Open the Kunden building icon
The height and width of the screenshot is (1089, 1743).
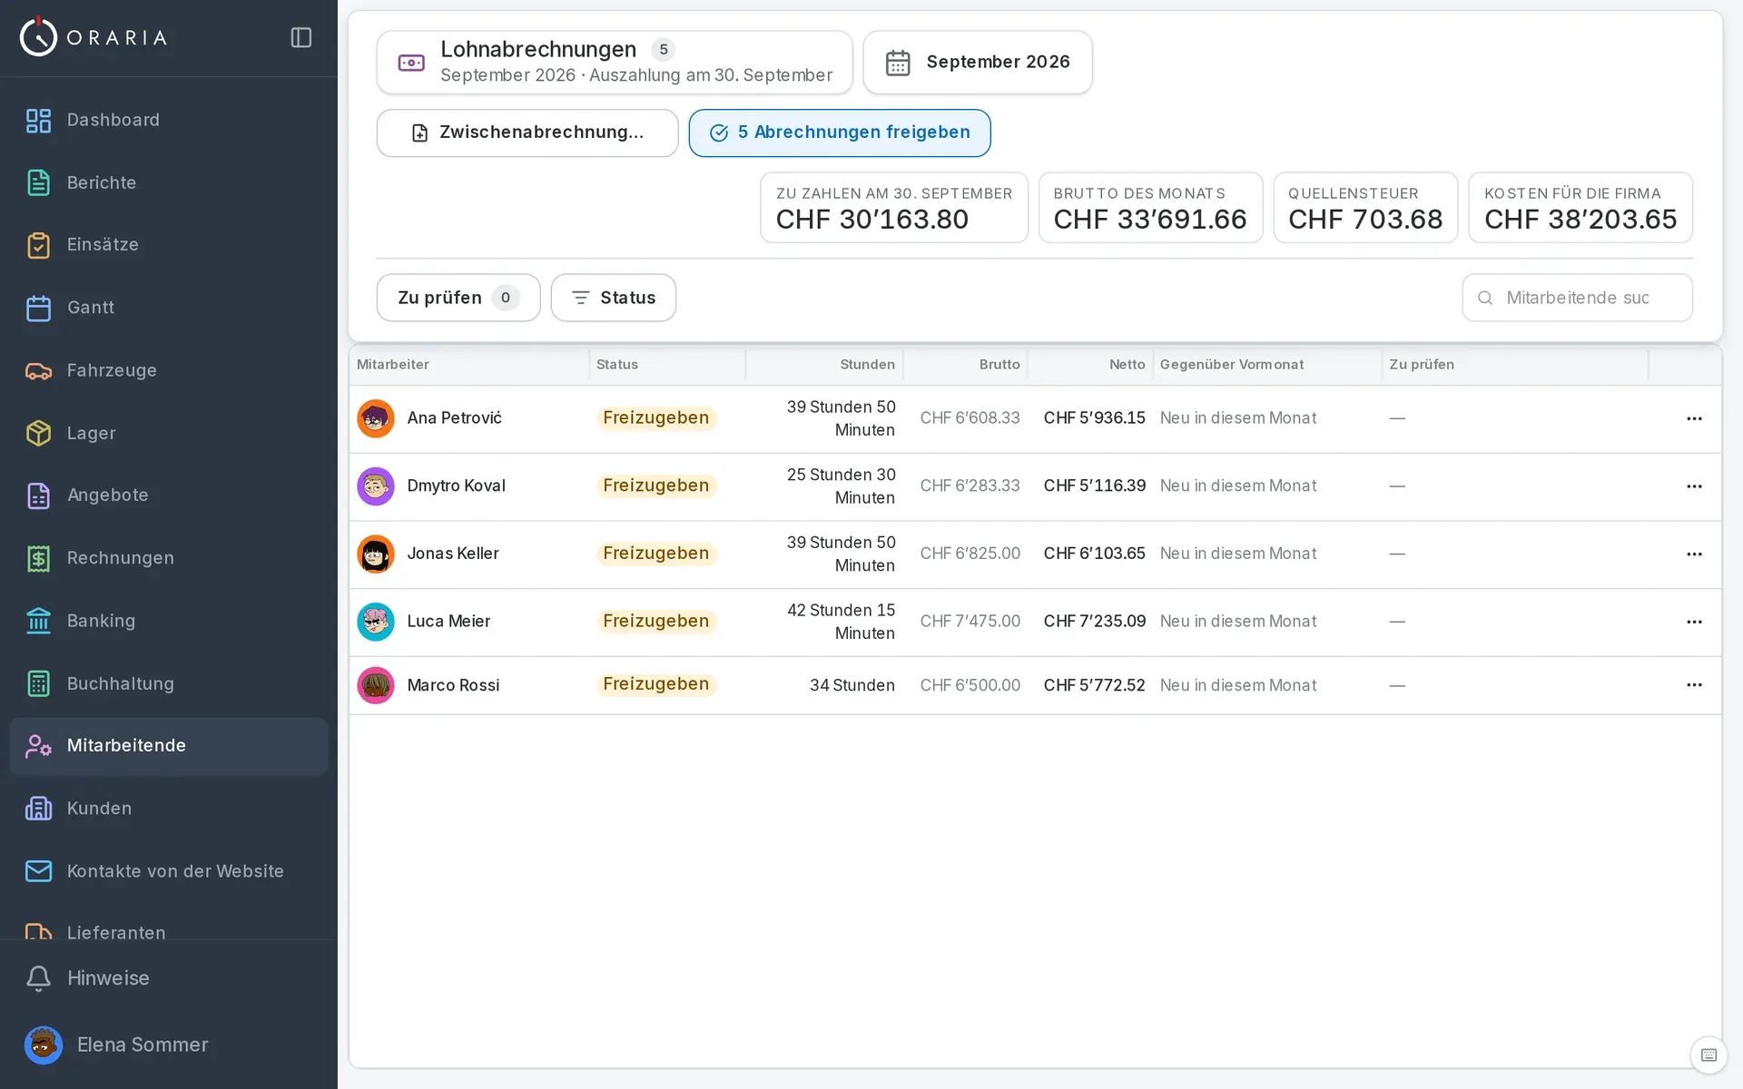pyautogui.click(x=38, y=809)
